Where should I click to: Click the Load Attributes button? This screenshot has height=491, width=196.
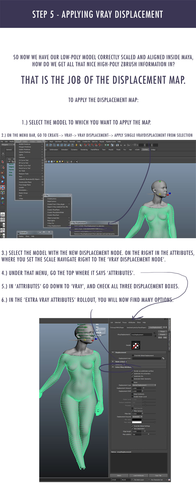point(139,475)
